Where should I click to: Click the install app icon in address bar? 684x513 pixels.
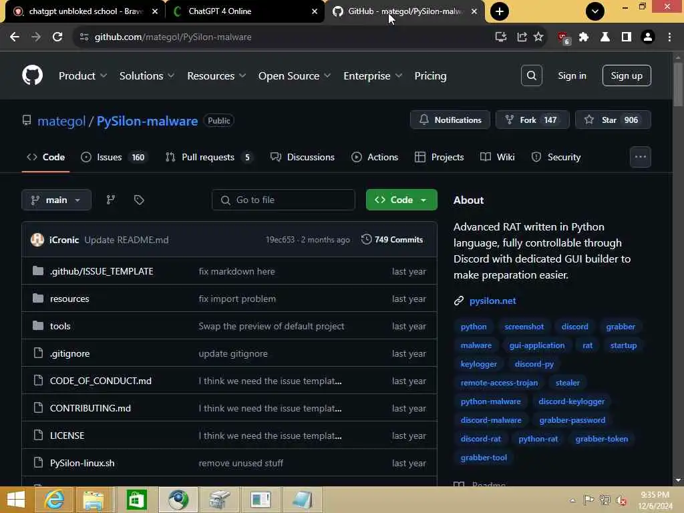[x=501, y=37]
